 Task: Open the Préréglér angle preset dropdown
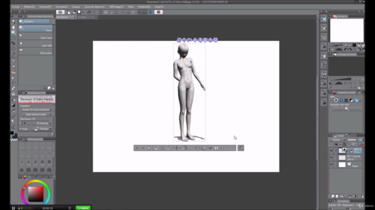pyautogui.click(x=43, y=129)
